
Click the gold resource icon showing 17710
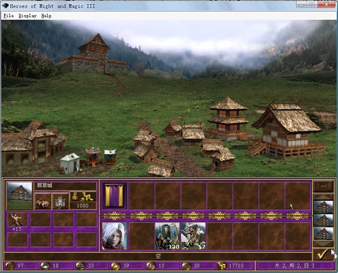[221, 266]
